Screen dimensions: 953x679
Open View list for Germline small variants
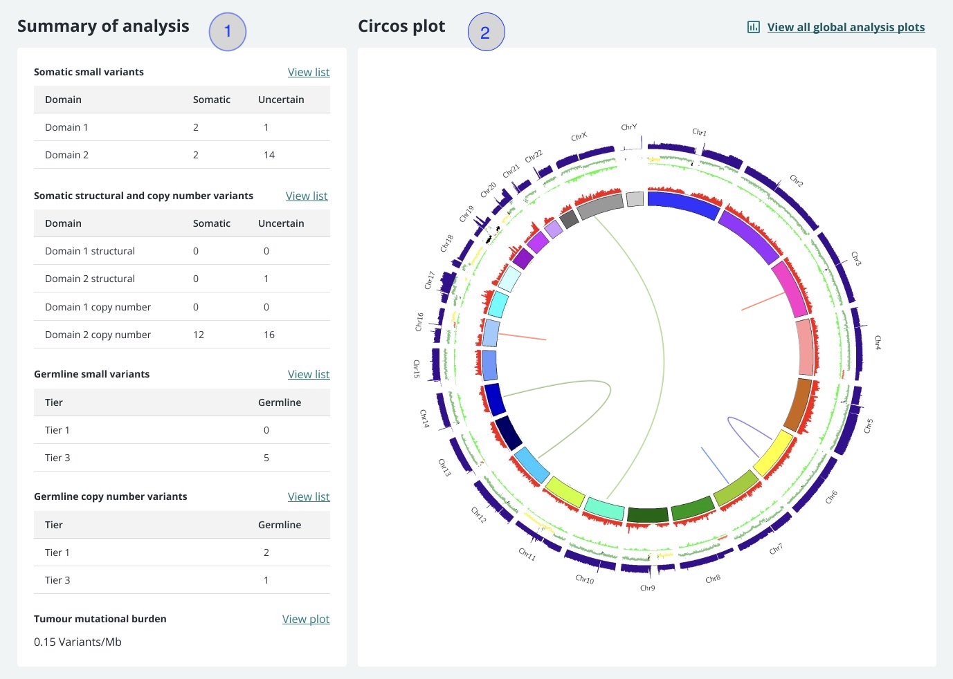pos(309,374)
